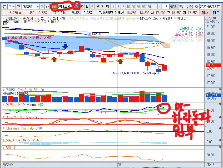Click the Stochastics 매도 legend label
This screenshot has width=223, height=168.
click(18, 22)
